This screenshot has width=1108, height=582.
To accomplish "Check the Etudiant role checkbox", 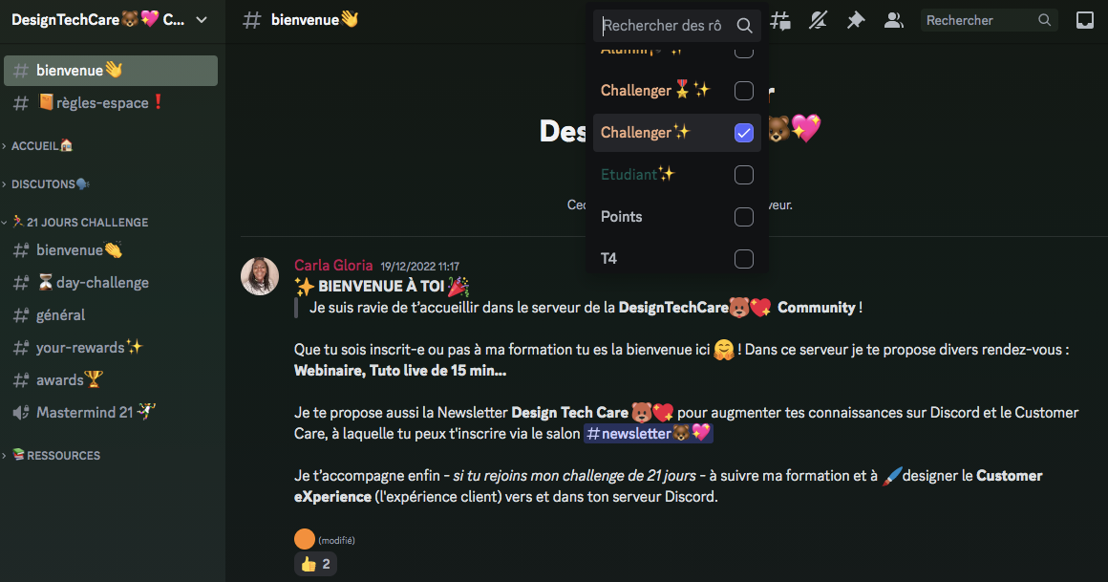I will [743, 175].
